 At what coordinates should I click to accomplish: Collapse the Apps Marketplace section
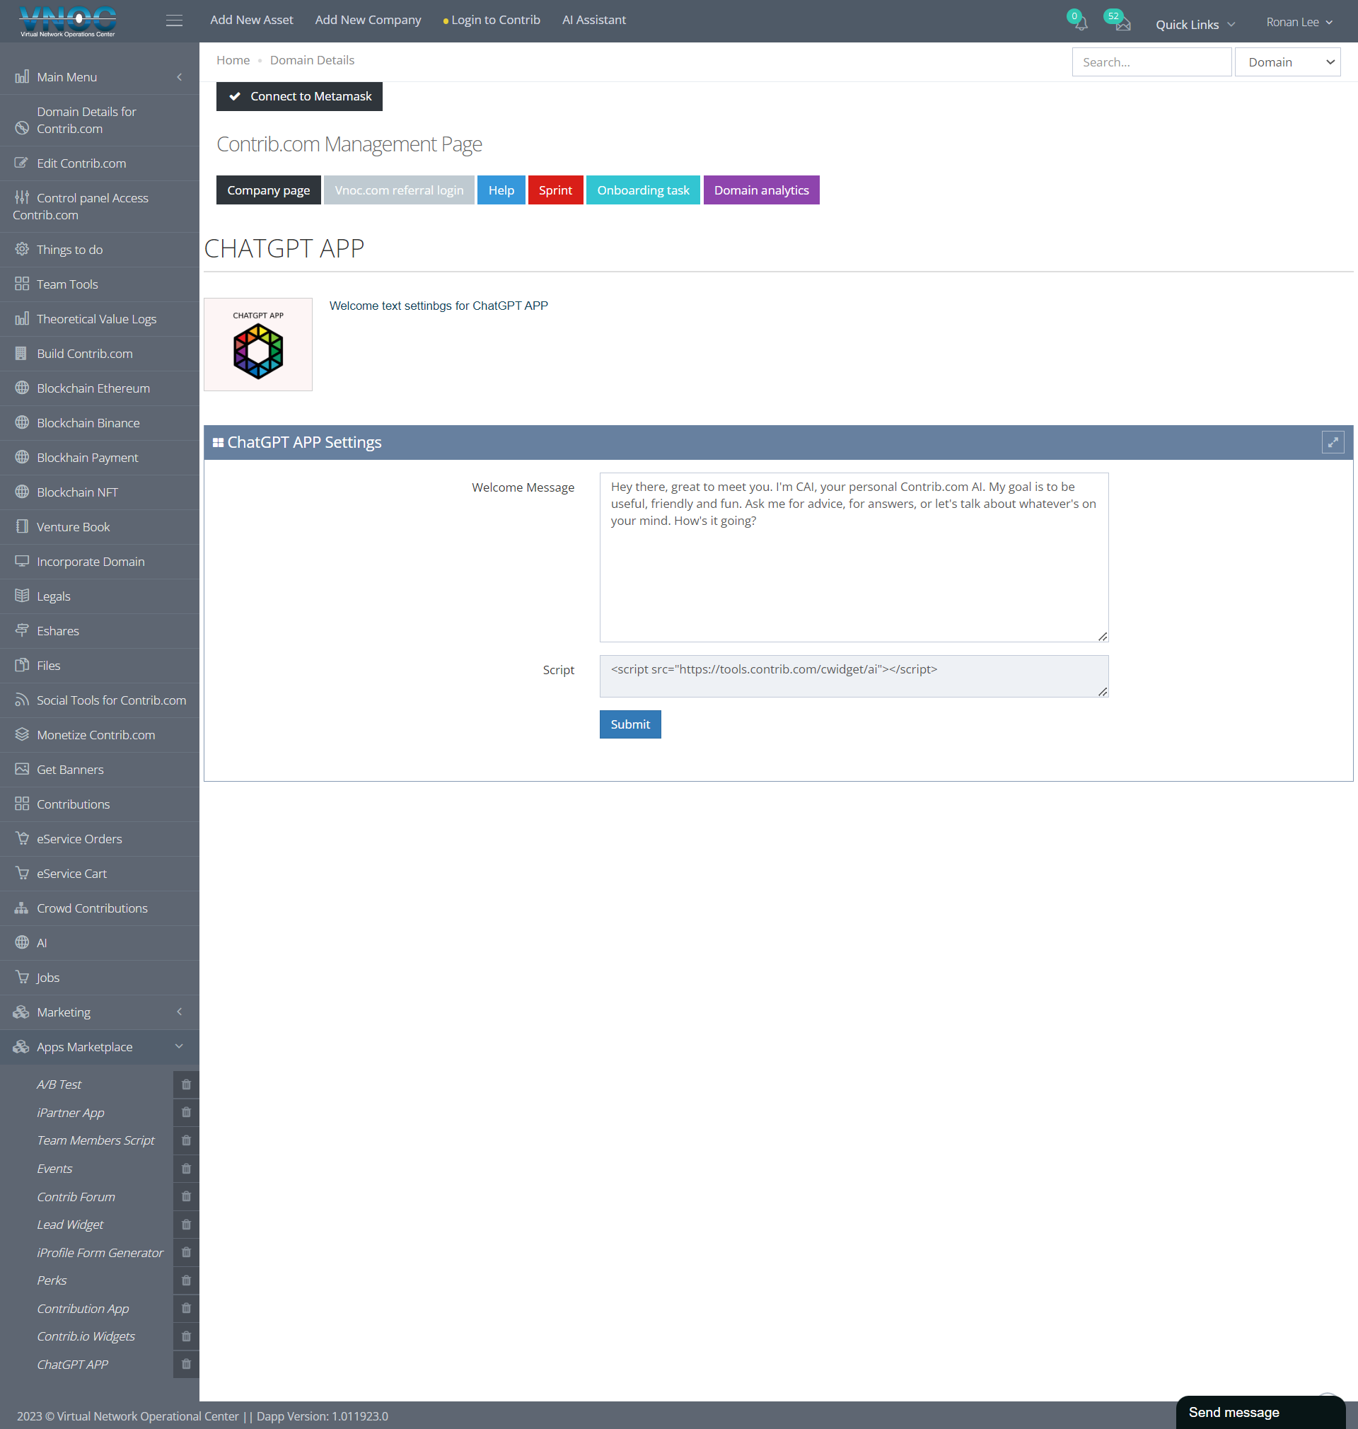pyautogui.click(x=179, y=1046)
